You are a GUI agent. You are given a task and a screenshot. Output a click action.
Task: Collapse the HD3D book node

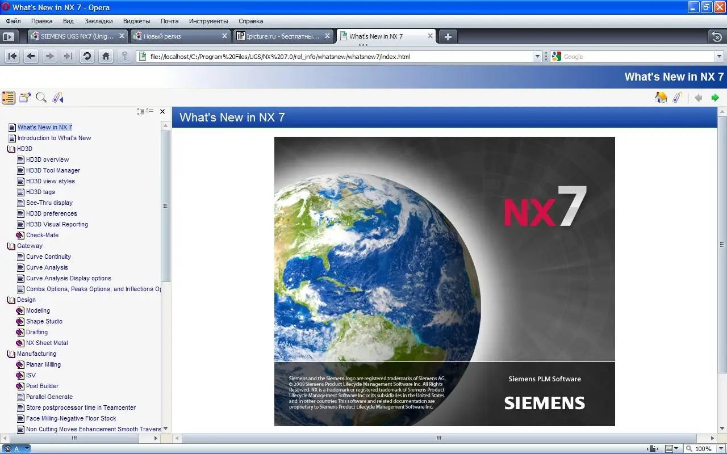tap(11, 149)
